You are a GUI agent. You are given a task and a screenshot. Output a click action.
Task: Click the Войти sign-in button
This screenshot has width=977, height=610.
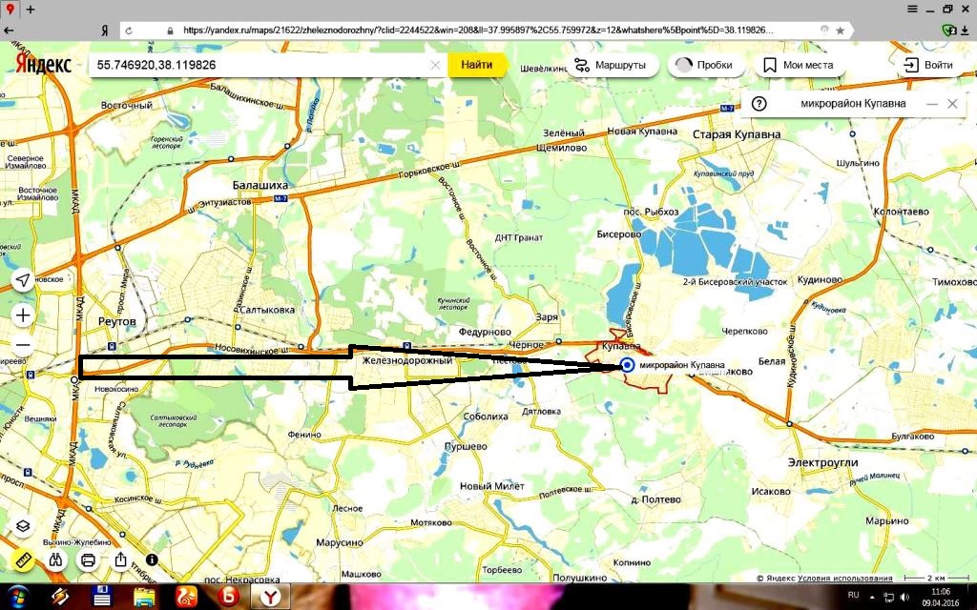click(x=927, y=65)
